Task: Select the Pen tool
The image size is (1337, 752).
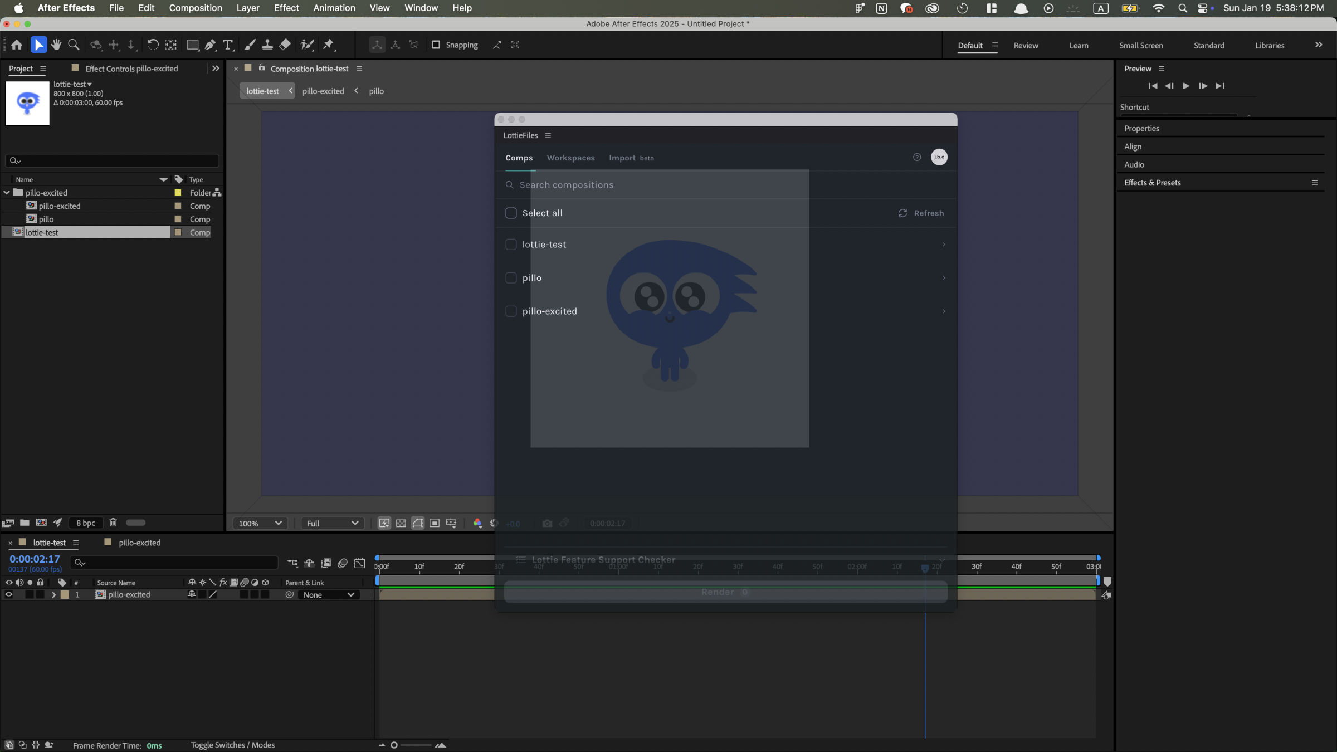Action: [x=210, y=45]
